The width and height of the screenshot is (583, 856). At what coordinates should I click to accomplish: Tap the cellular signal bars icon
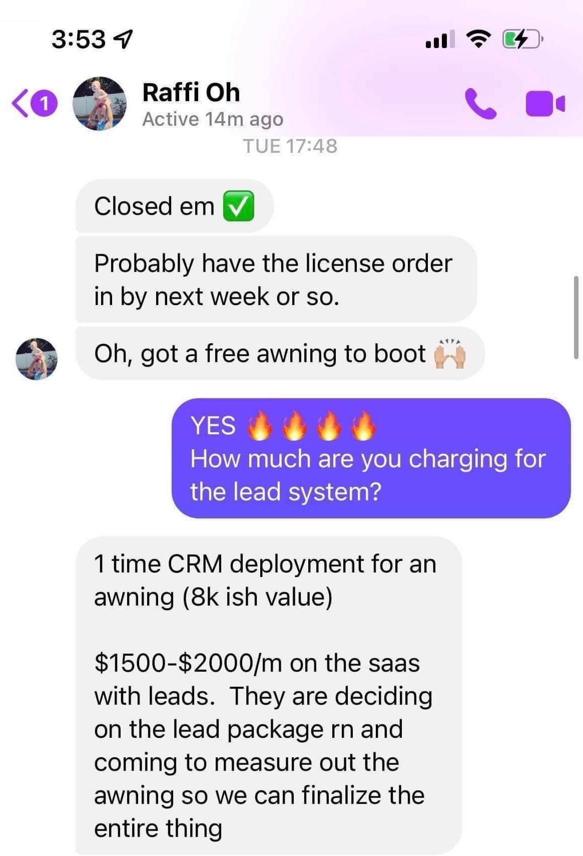[440, 39]
